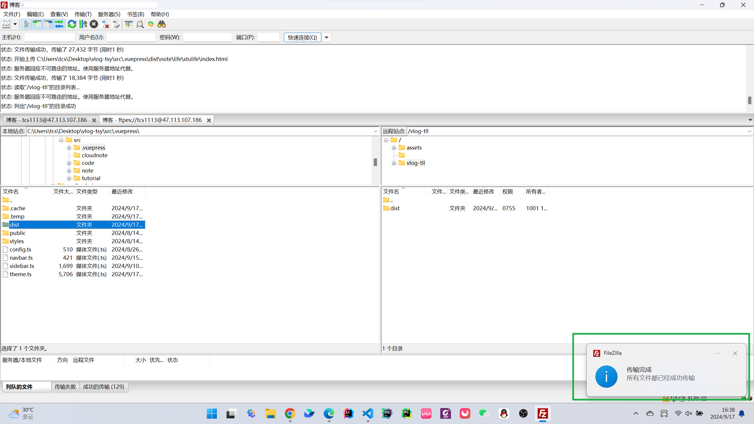The height and width of the screenshot is (424, 754).
Task: Close the first 博客 - tcs1113 tab
Action: tap(94, 120)
